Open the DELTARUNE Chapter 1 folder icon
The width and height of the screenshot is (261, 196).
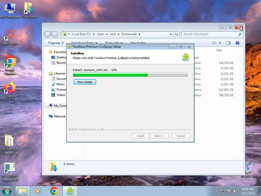tap(10, 145)
